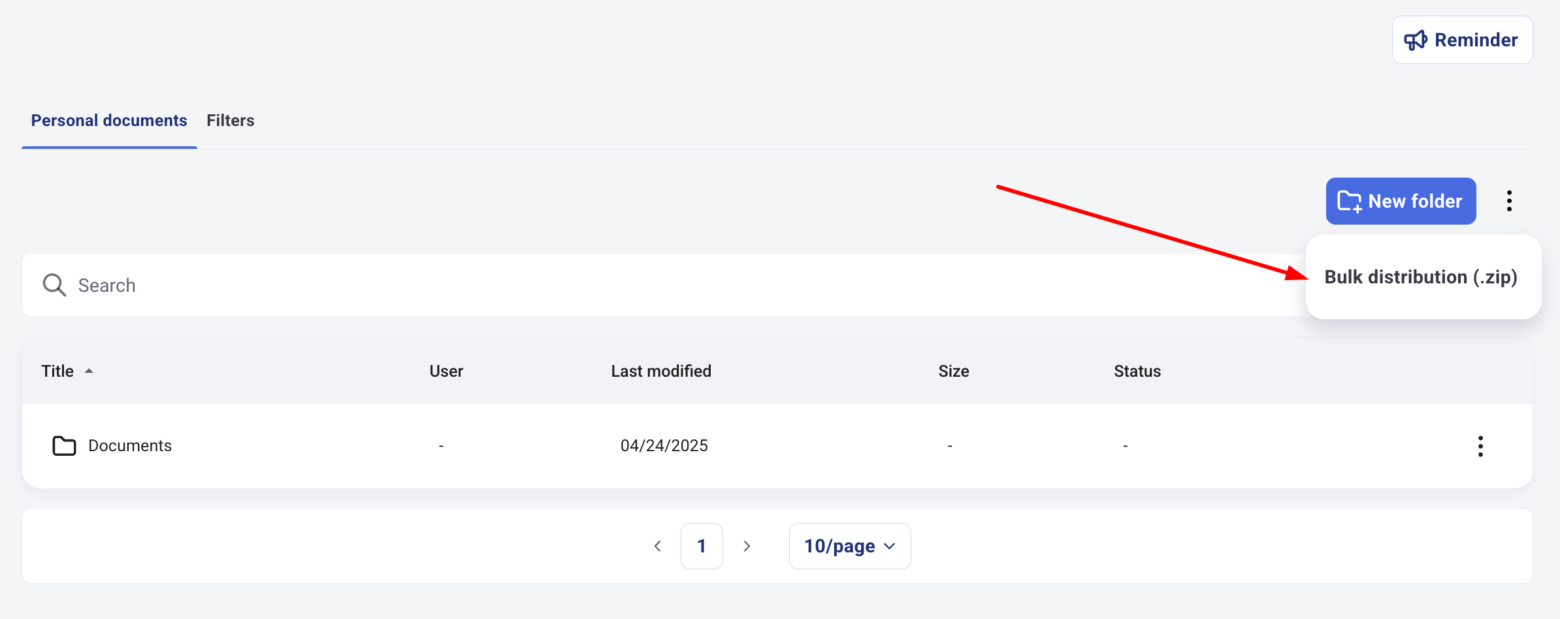Image resolution: width=1560 pixels, height=619 pixels.
Task: Click the megaphone icon on Reminder
Action: click(1416, 40)
